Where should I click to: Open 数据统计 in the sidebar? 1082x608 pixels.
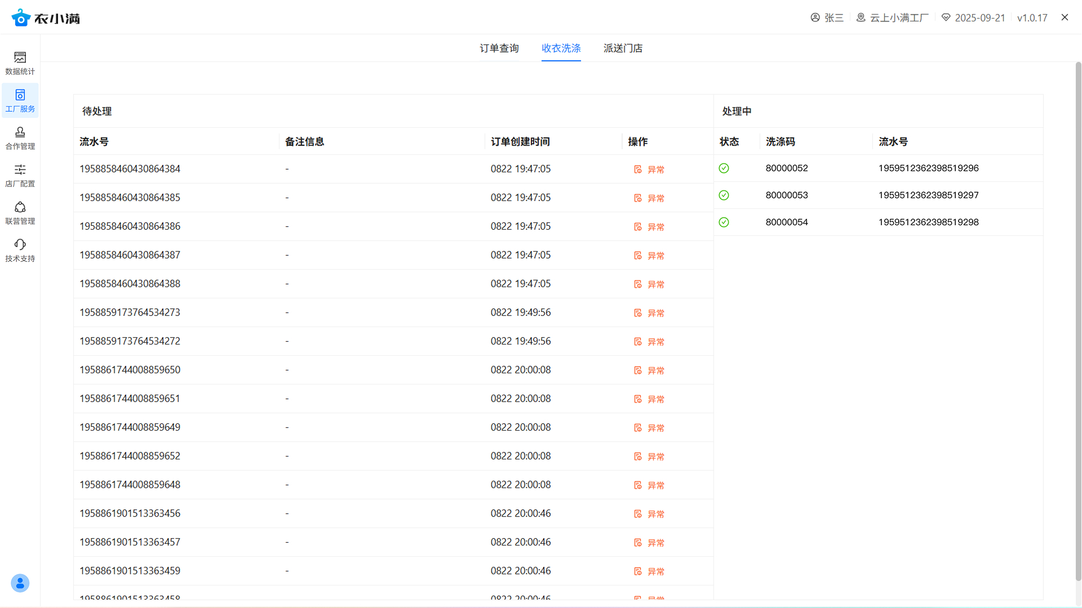(x=20, y=62)
